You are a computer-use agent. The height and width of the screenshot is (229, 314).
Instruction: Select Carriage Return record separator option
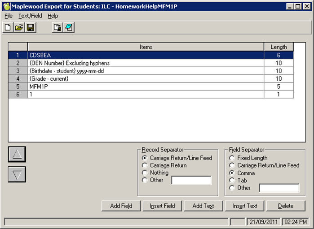coord(145,165)
